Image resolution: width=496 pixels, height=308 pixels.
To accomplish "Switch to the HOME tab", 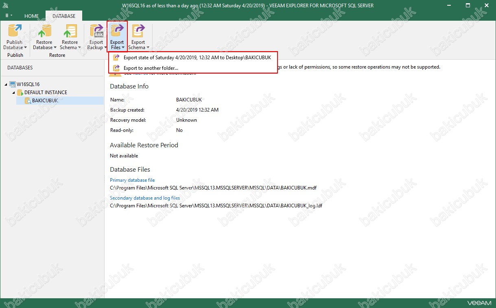I will [31, 16].
